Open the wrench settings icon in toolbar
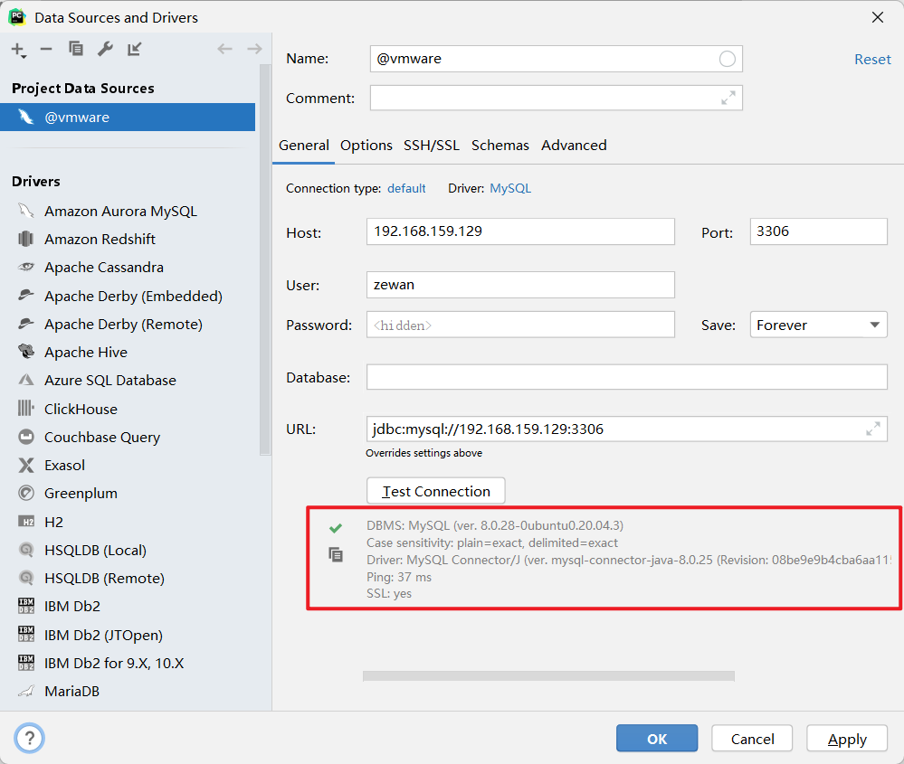Viewport: 904px width, 764px height. click(x=105, y=49)
